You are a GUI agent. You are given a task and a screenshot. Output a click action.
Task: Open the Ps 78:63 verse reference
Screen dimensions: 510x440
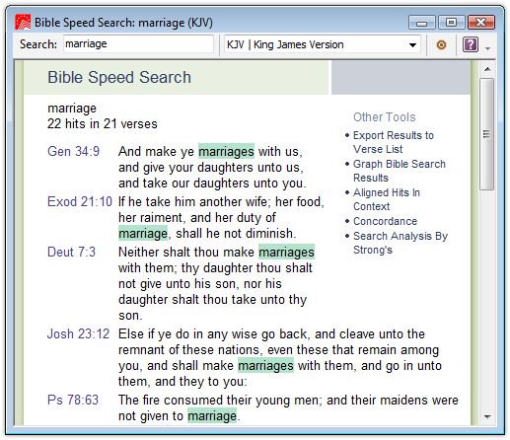73,400
